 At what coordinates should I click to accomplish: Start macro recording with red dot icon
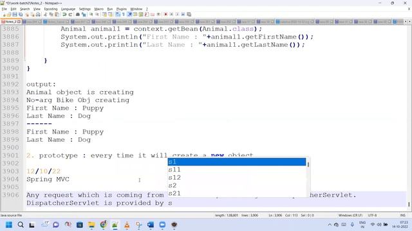coord(165,14)
